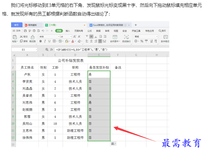Select the Format Painter (格式刷) icon
Screen dimensions: 204x154
(33, 37)
